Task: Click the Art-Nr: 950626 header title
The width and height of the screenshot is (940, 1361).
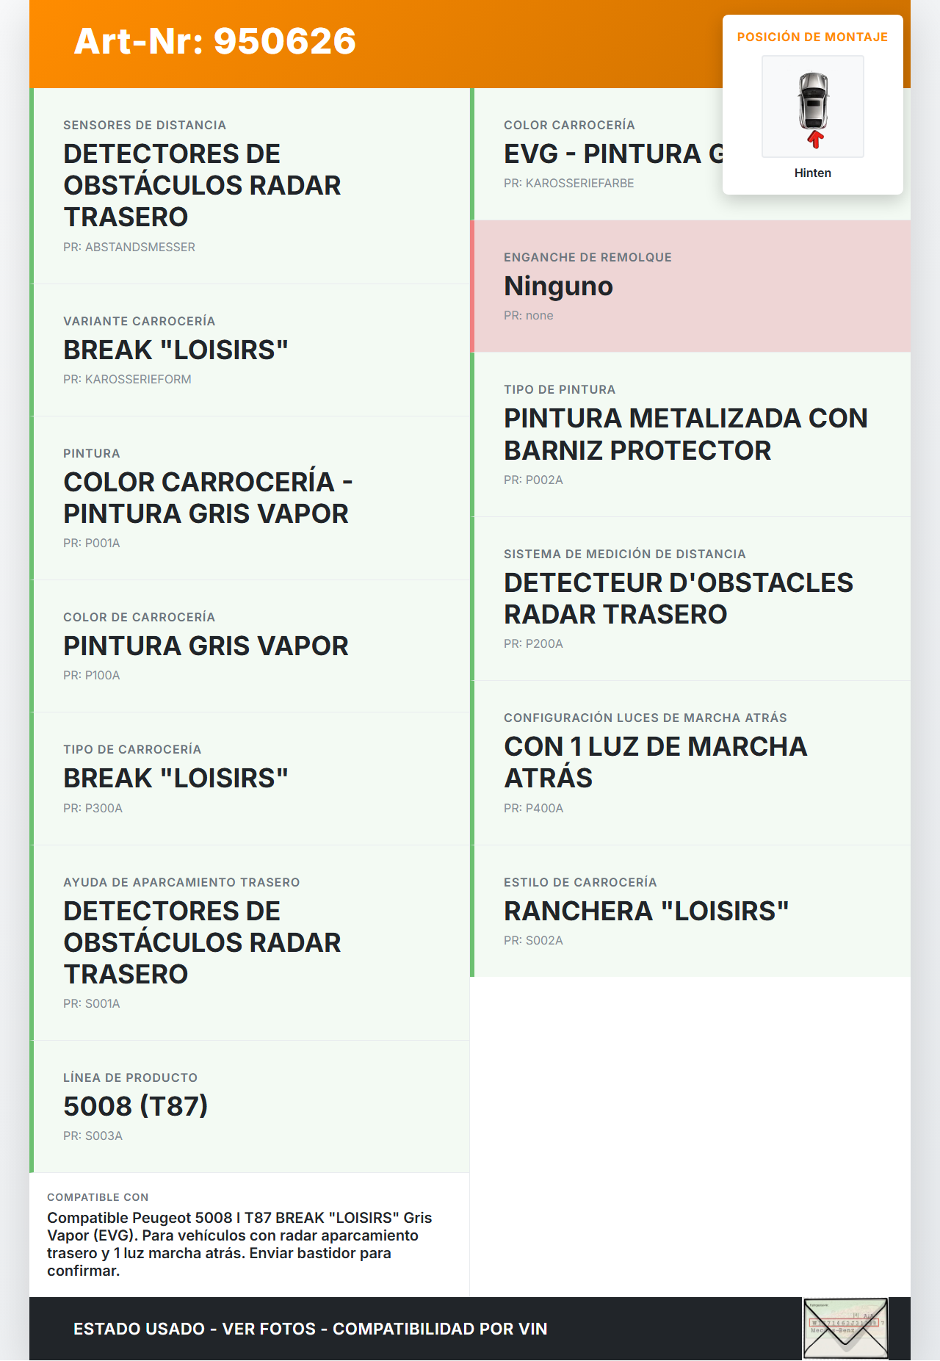Action: click(x=215, y=41)
